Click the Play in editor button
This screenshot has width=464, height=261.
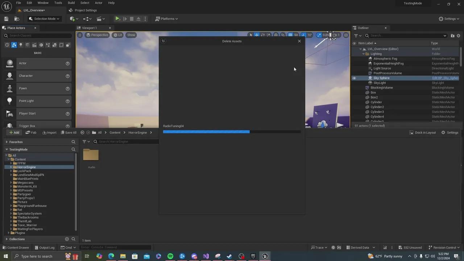(x=117, y=19)
